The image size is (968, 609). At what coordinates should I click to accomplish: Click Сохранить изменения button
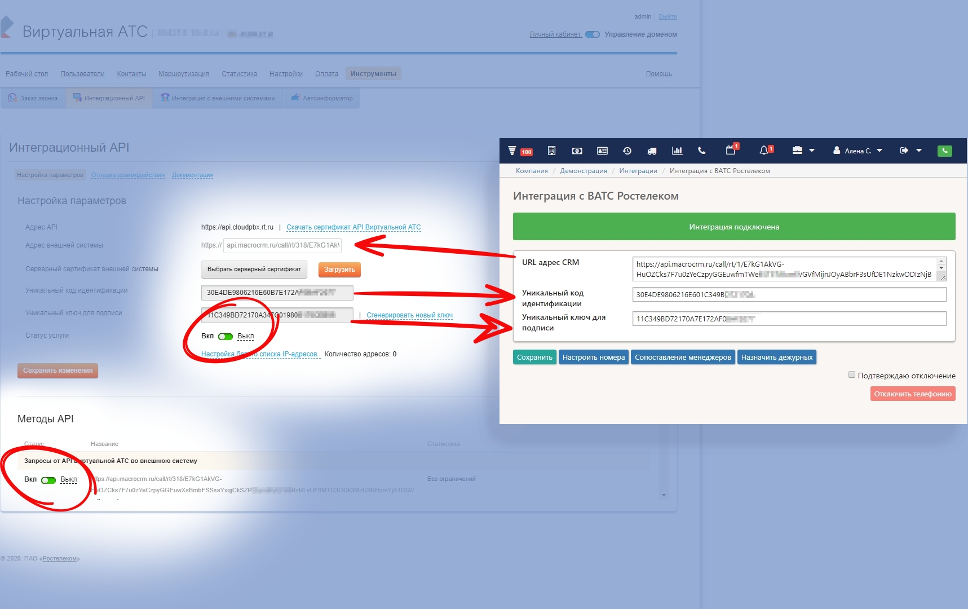pyautogui.click(x=58, y=370)
